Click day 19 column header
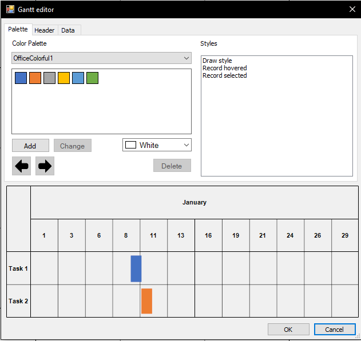361x341 pixels. [x=236, y=235]
